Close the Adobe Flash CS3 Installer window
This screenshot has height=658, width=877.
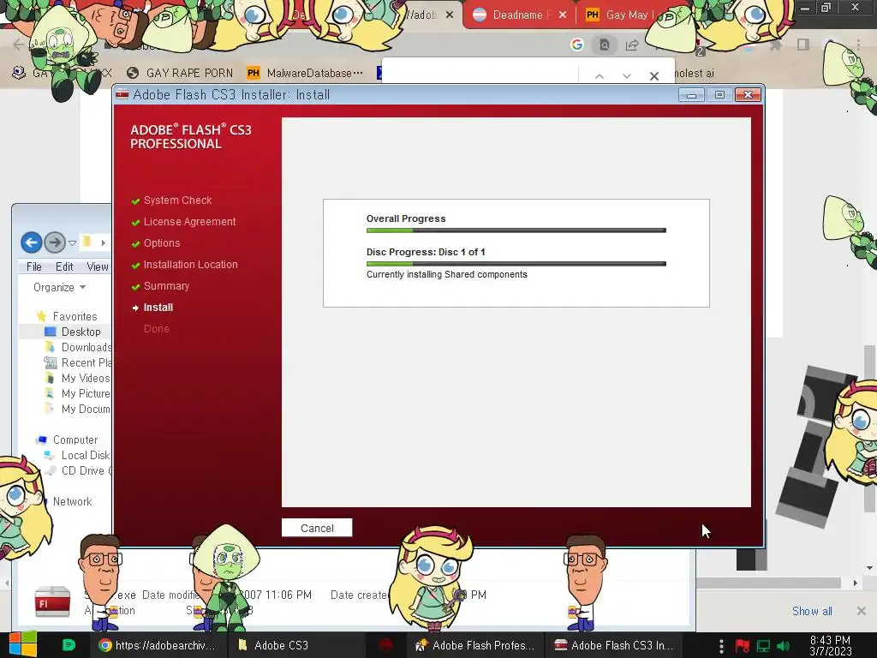point(748,95)
